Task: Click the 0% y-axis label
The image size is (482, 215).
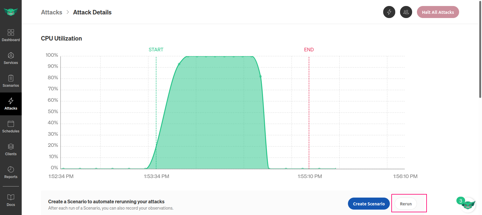Action: click(55, 168)
